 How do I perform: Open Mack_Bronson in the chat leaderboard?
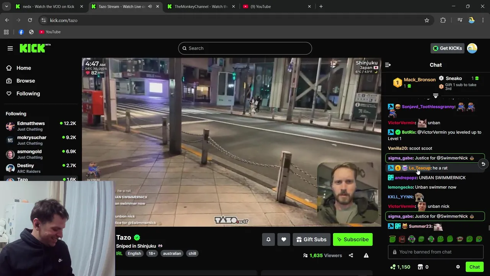tap(420, 80)
